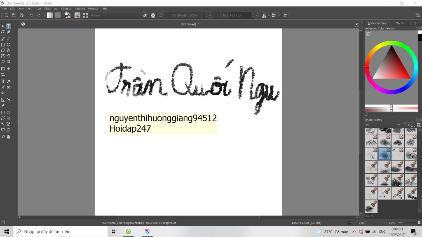Select the highlighted blue brush preset
Screen dimensions: 422x237
pos(384,154)
